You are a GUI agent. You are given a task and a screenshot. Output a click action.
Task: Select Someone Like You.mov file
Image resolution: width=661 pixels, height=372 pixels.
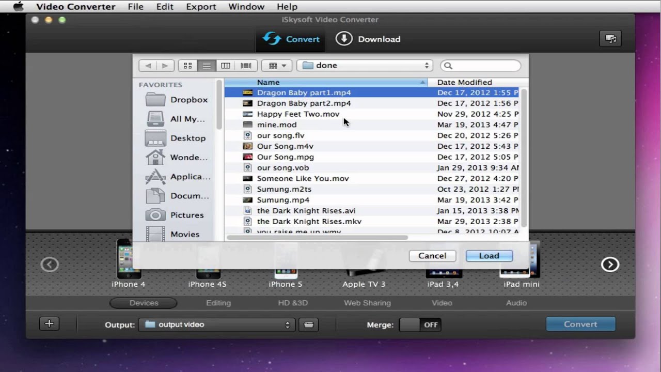[372, 178]
